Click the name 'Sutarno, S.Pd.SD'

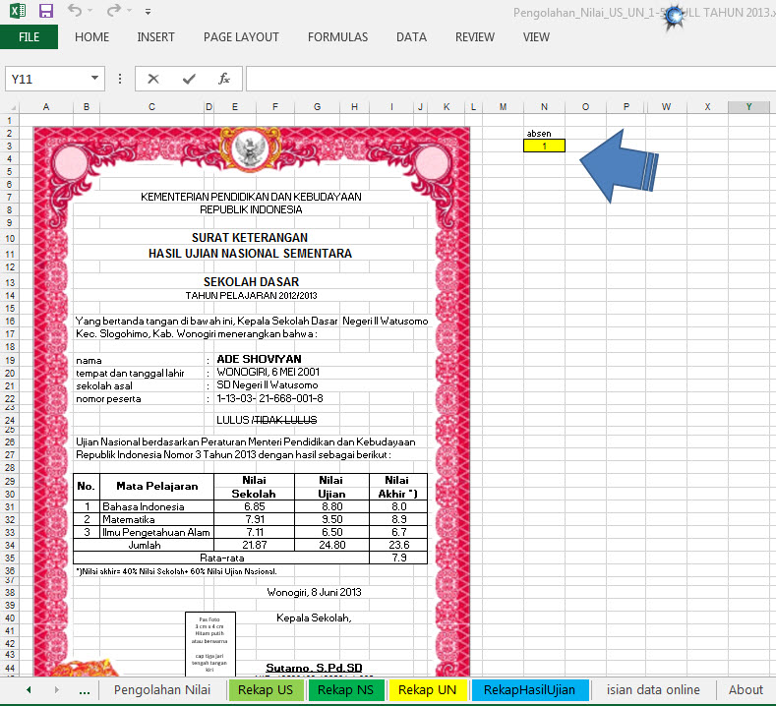[x=314, y=668]
